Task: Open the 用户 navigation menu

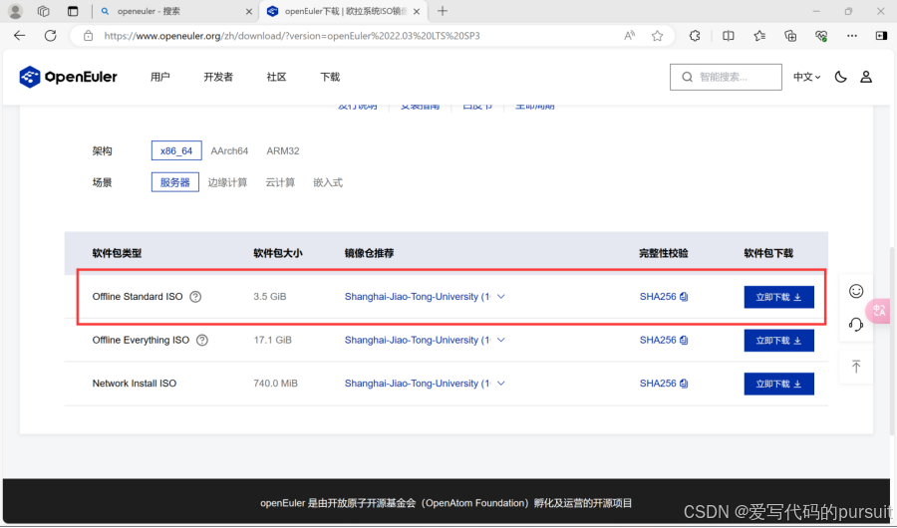Action: pyautogui.click(x=160, y=77)
